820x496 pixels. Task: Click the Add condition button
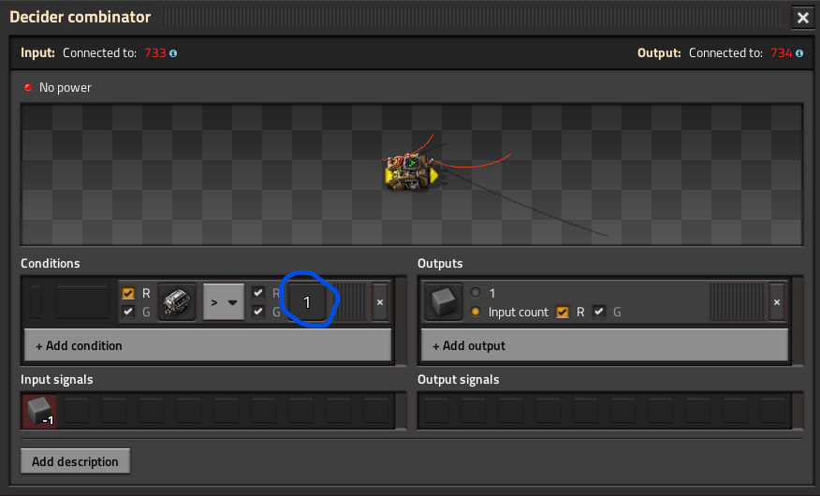(x=208, y=345)
